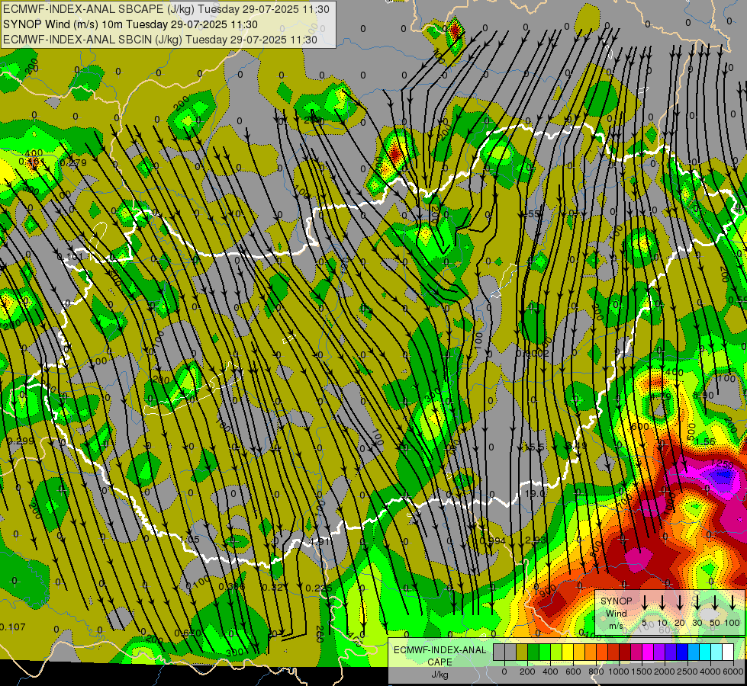The image size is (747, 686).
Task: Click the '1.55' value on the map
Action: (x=705, y=442)
